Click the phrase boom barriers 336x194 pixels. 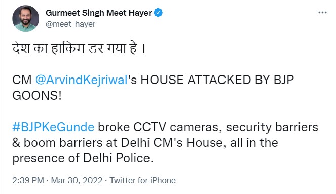tap(63, 143)
